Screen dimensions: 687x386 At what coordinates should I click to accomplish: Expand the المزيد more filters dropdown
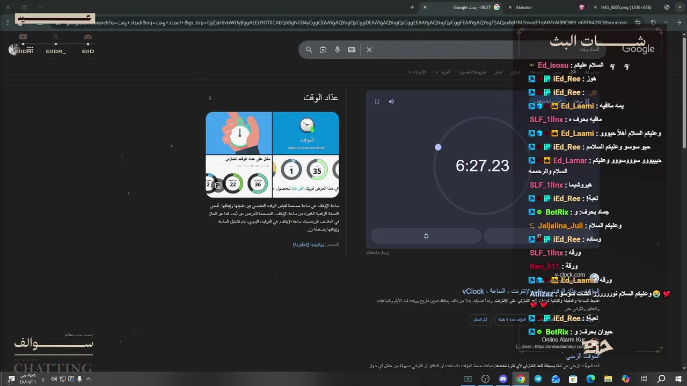click(x=443, y=72)
